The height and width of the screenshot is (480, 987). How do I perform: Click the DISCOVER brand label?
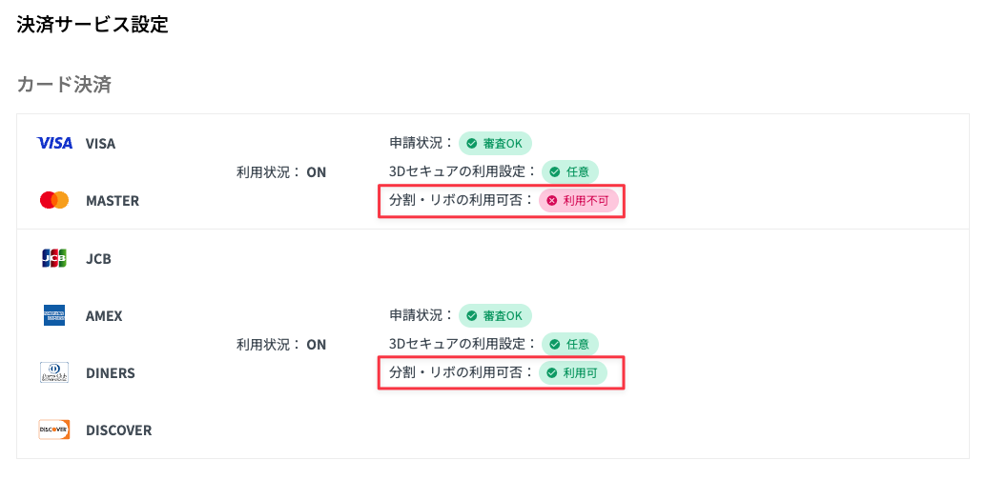pos(118,430)
